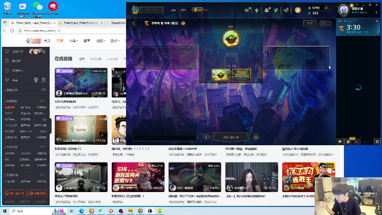The width and height of the screenshot is (382, 215).
Task: Click the medal-shaped icon in the Douyu sidebar's trophy row
Action: tap(36, 80)
